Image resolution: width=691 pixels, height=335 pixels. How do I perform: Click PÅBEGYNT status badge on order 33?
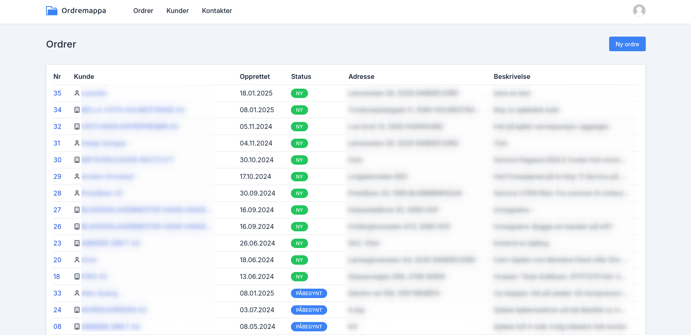pos(309,294)
